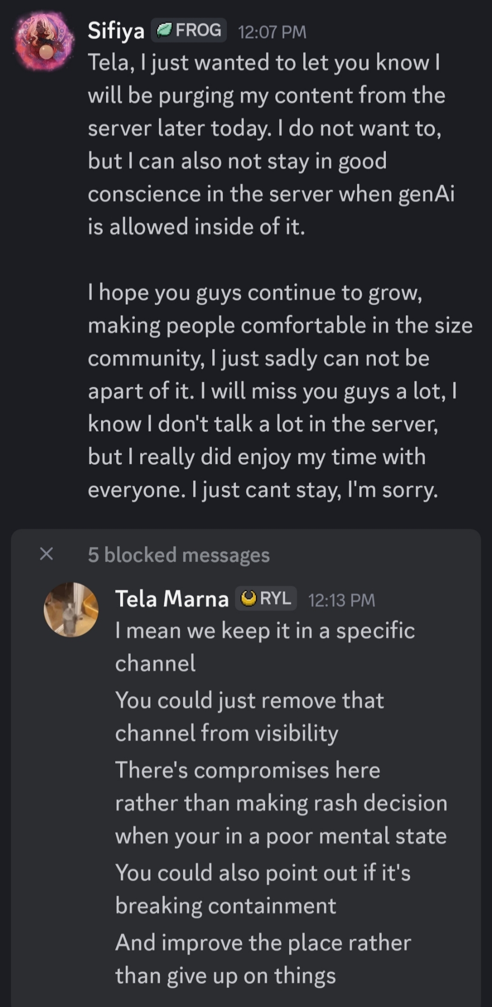Click the 12:07 PM timestamp
492x1007 pixels.
click(x=272, y=32)
